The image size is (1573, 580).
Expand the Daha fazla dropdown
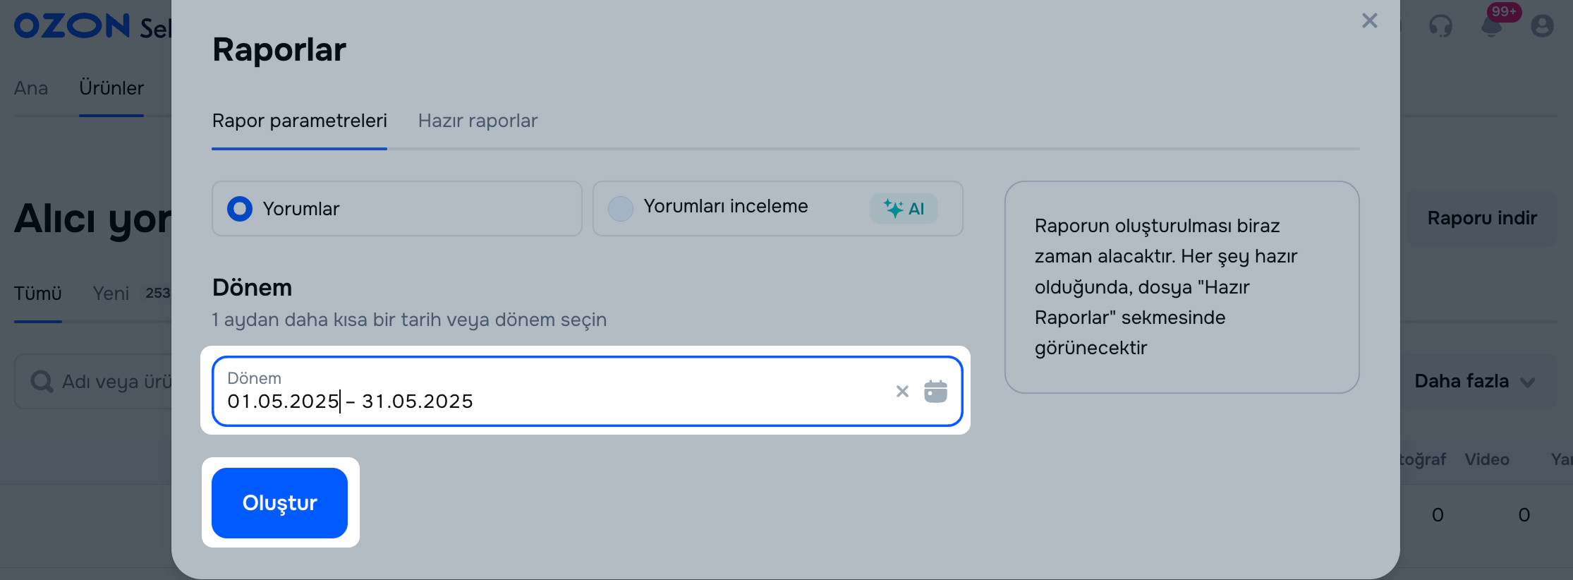tap(1474, 382)
